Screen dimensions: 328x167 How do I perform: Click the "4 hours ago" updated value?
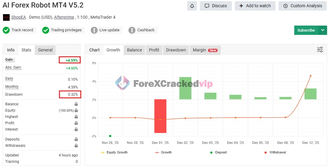click(x=68, y=155)
